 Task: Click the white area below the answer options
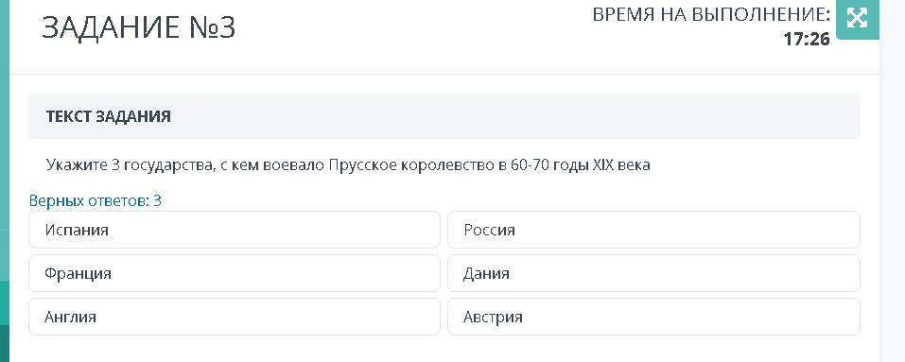pos(444,350)
